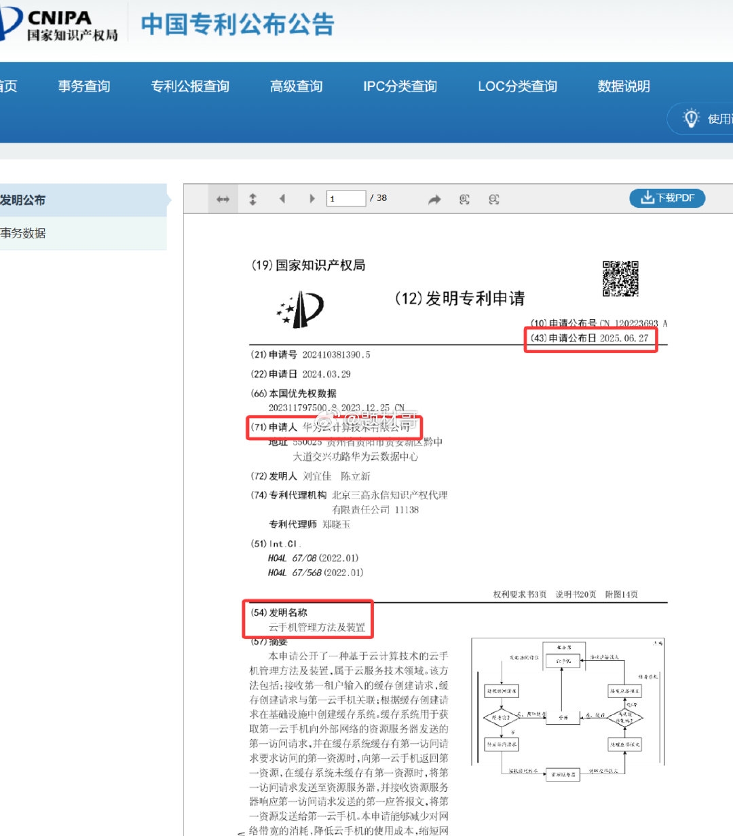Screen dimensions: 733x836
Task: Open the 数据说明 menu item
Action: point(624,86)
